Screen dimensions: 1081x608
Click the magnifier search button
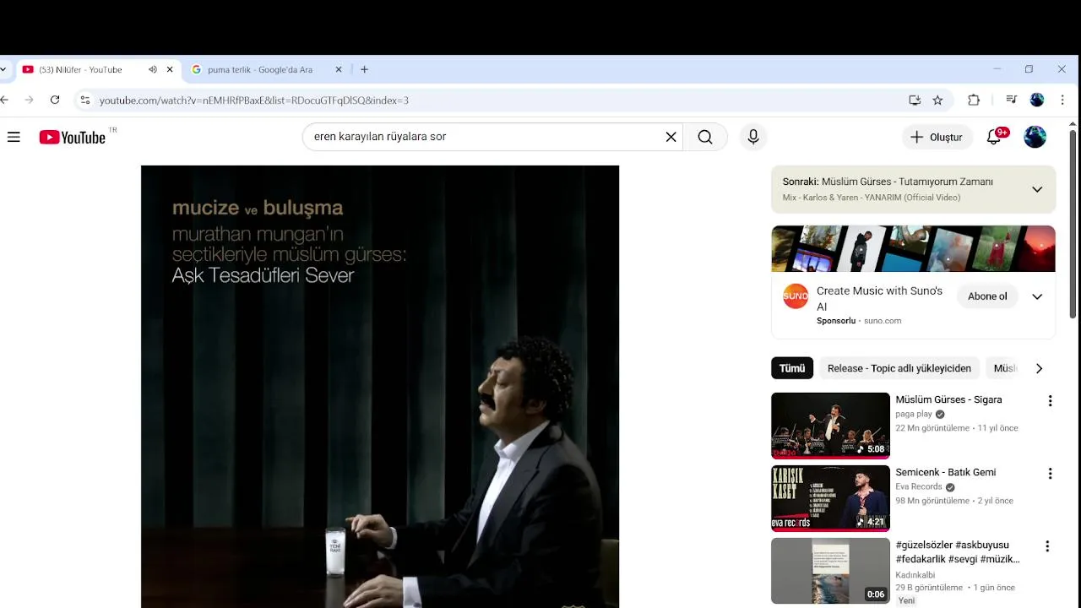click(x=705, y=137)
